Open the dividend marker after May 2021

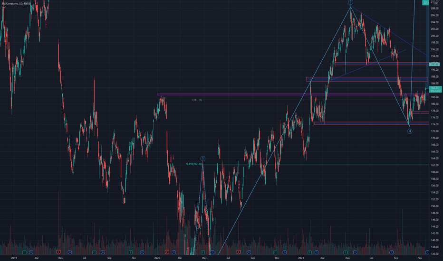click(x=355, y=252)
